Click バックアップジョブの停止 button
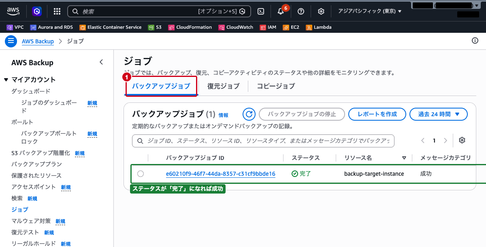Image resolution: width=486 pixels, height=247 pixels. pos(302,114)
